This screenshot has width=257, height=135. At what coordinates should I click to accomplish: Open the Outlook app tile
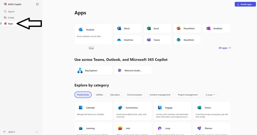coord(93,34)
